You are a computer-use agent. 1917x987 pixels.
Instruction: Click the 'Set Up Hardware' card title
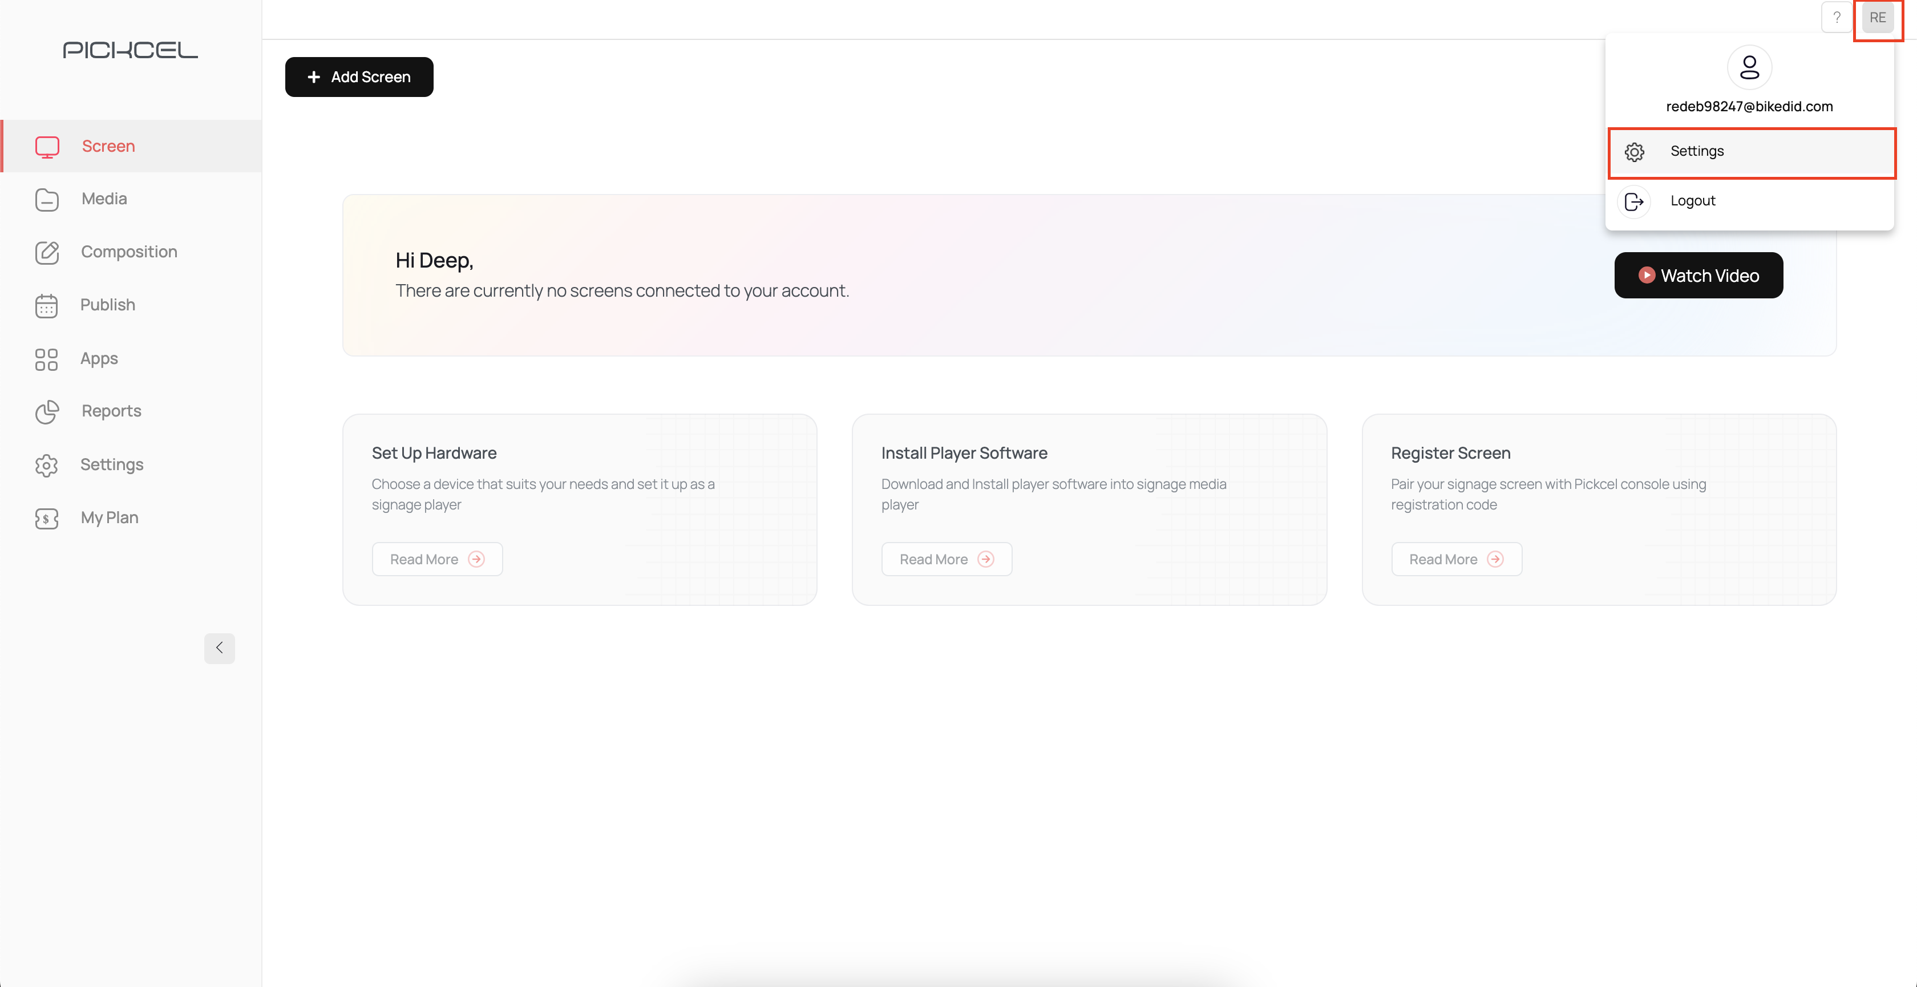coord(434,454)
